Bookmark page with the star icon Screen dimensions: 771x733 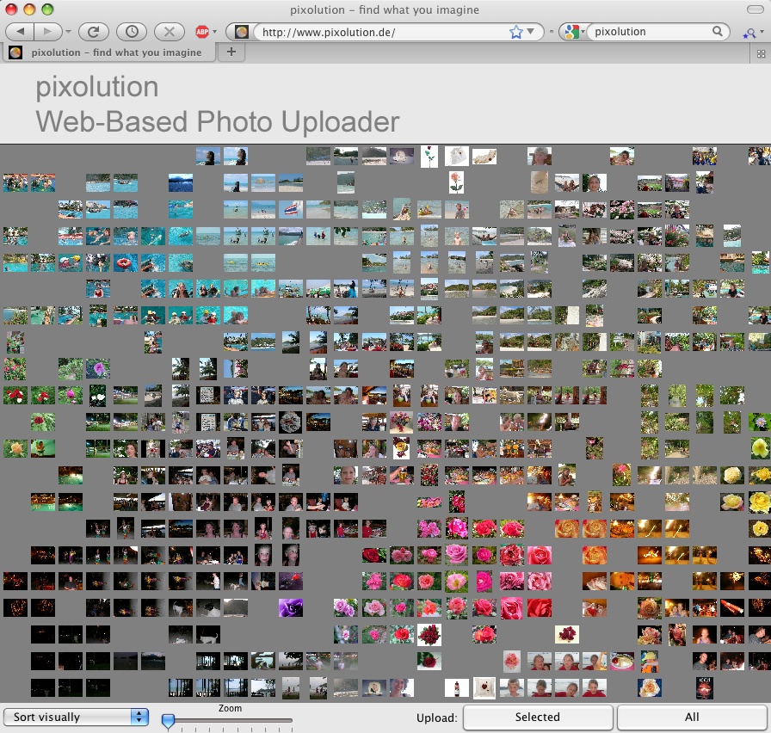[x=515, y=32]
